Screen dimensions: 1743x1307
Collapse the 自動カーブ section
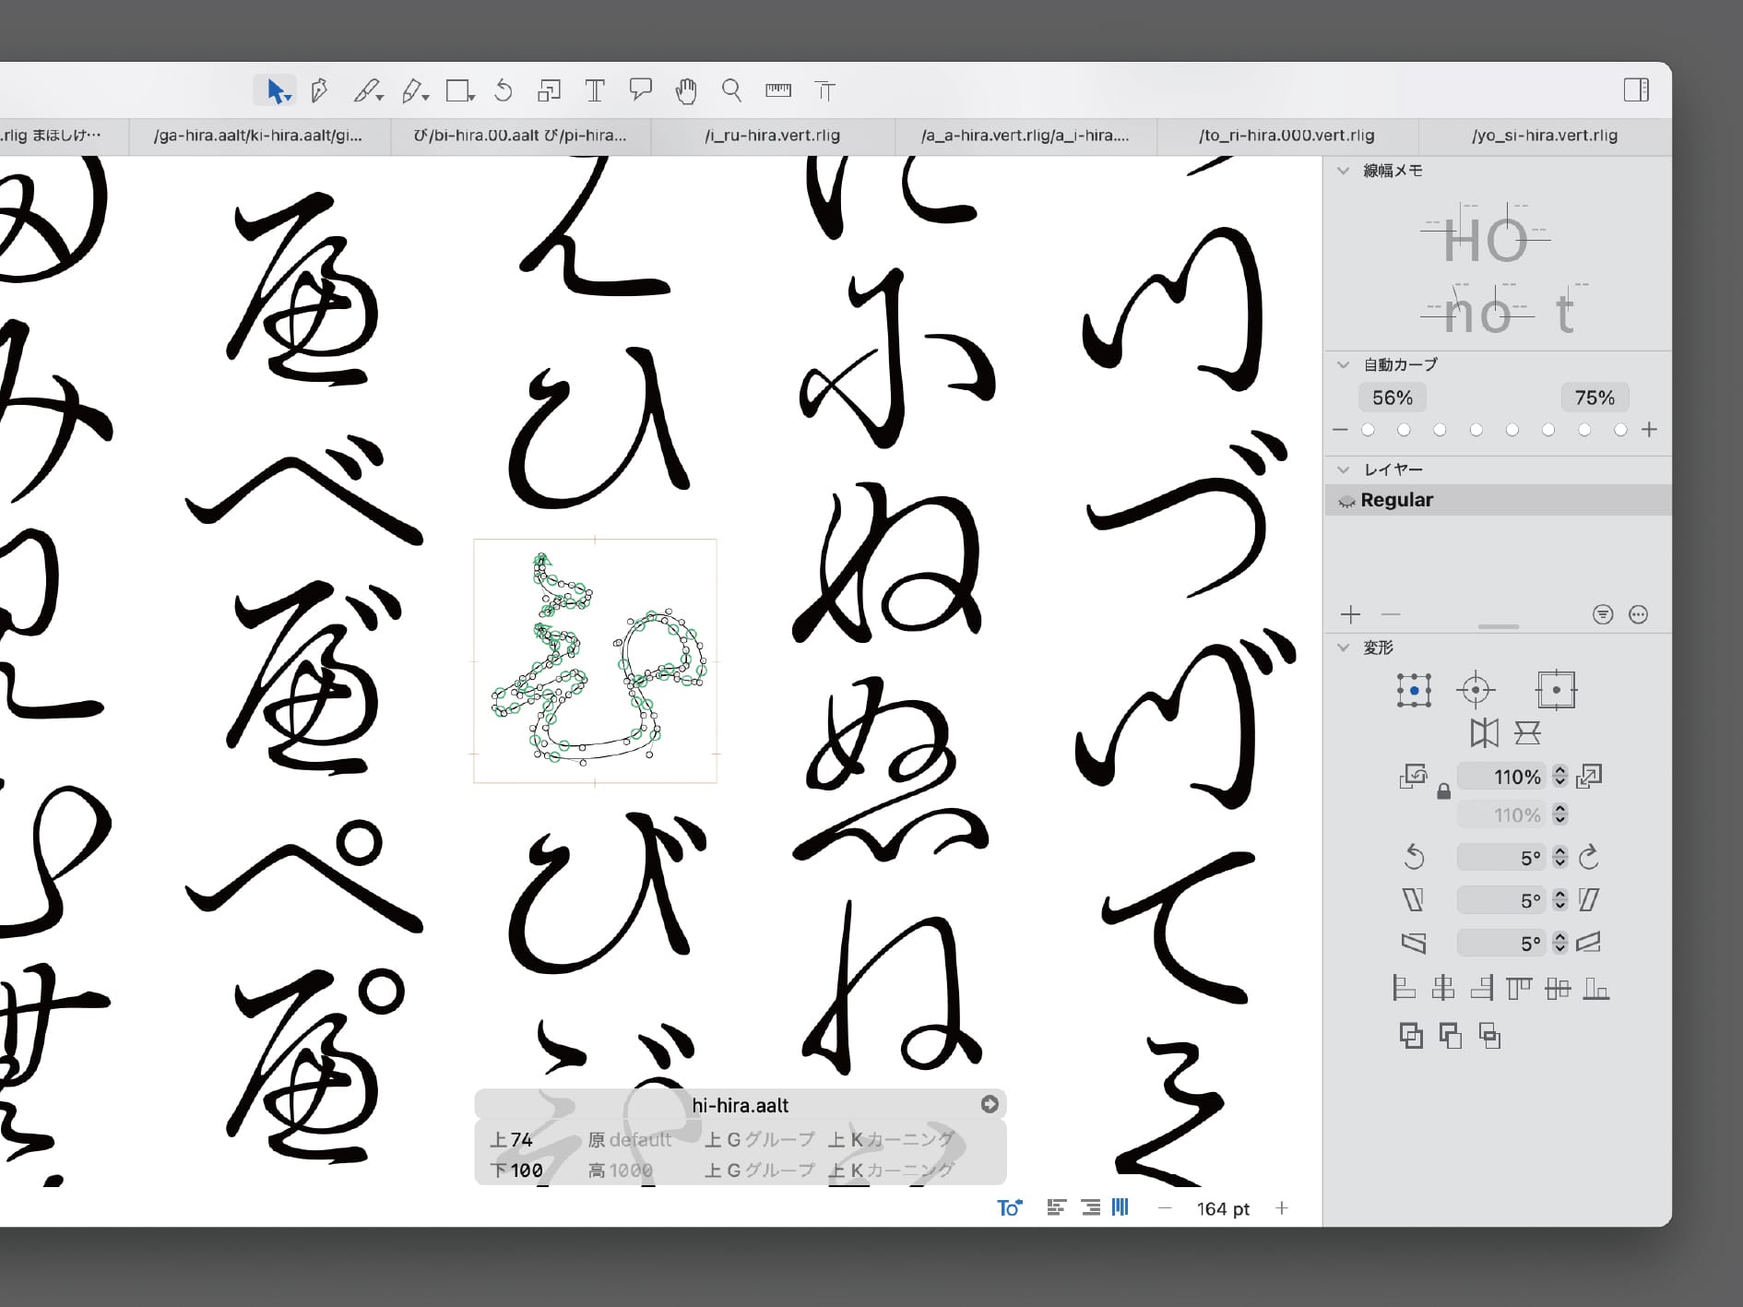[x=1343, y=365]
